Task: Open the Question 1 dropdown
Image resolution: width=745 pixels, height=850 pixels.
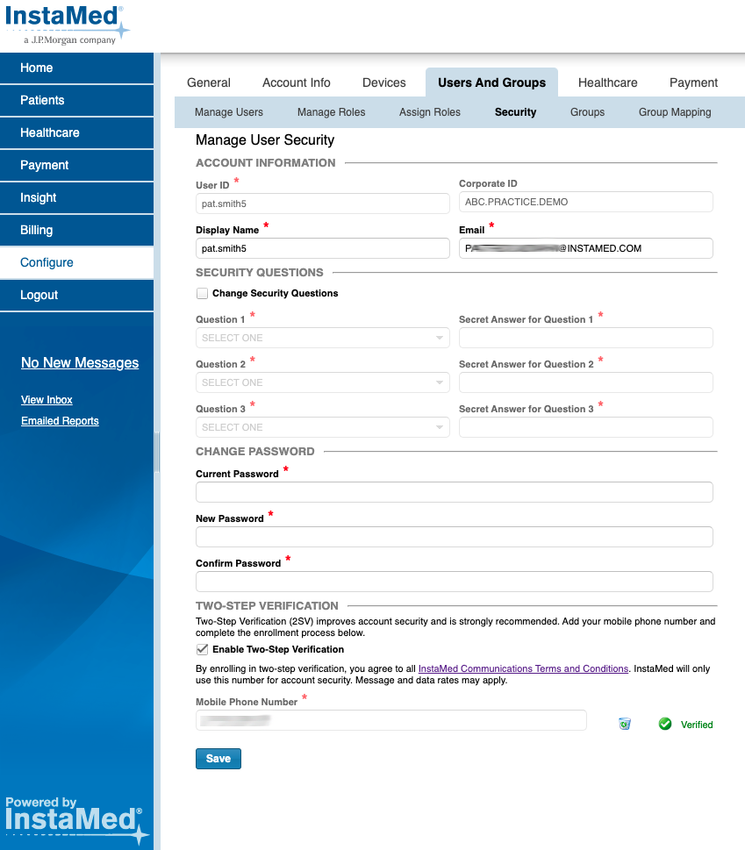Action: pos(322,338)
